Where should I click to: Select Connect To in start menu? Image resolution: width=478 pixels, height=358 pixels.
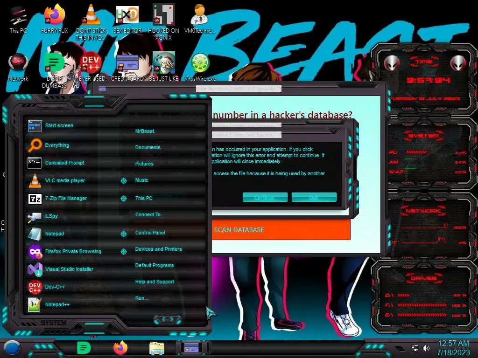[x=148, y=214]
